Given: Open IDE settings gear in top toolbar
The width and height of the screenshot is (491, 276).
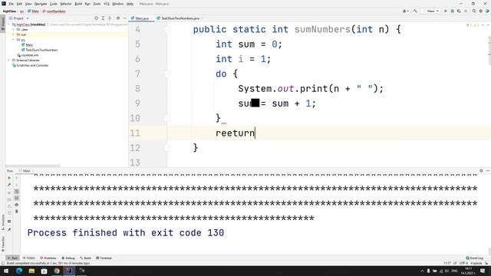Looking at the screenshot, I should [x=481, y=11].
